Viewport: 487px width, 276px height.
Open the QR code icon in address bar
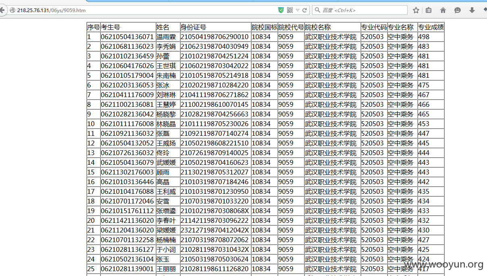(290, 10)
